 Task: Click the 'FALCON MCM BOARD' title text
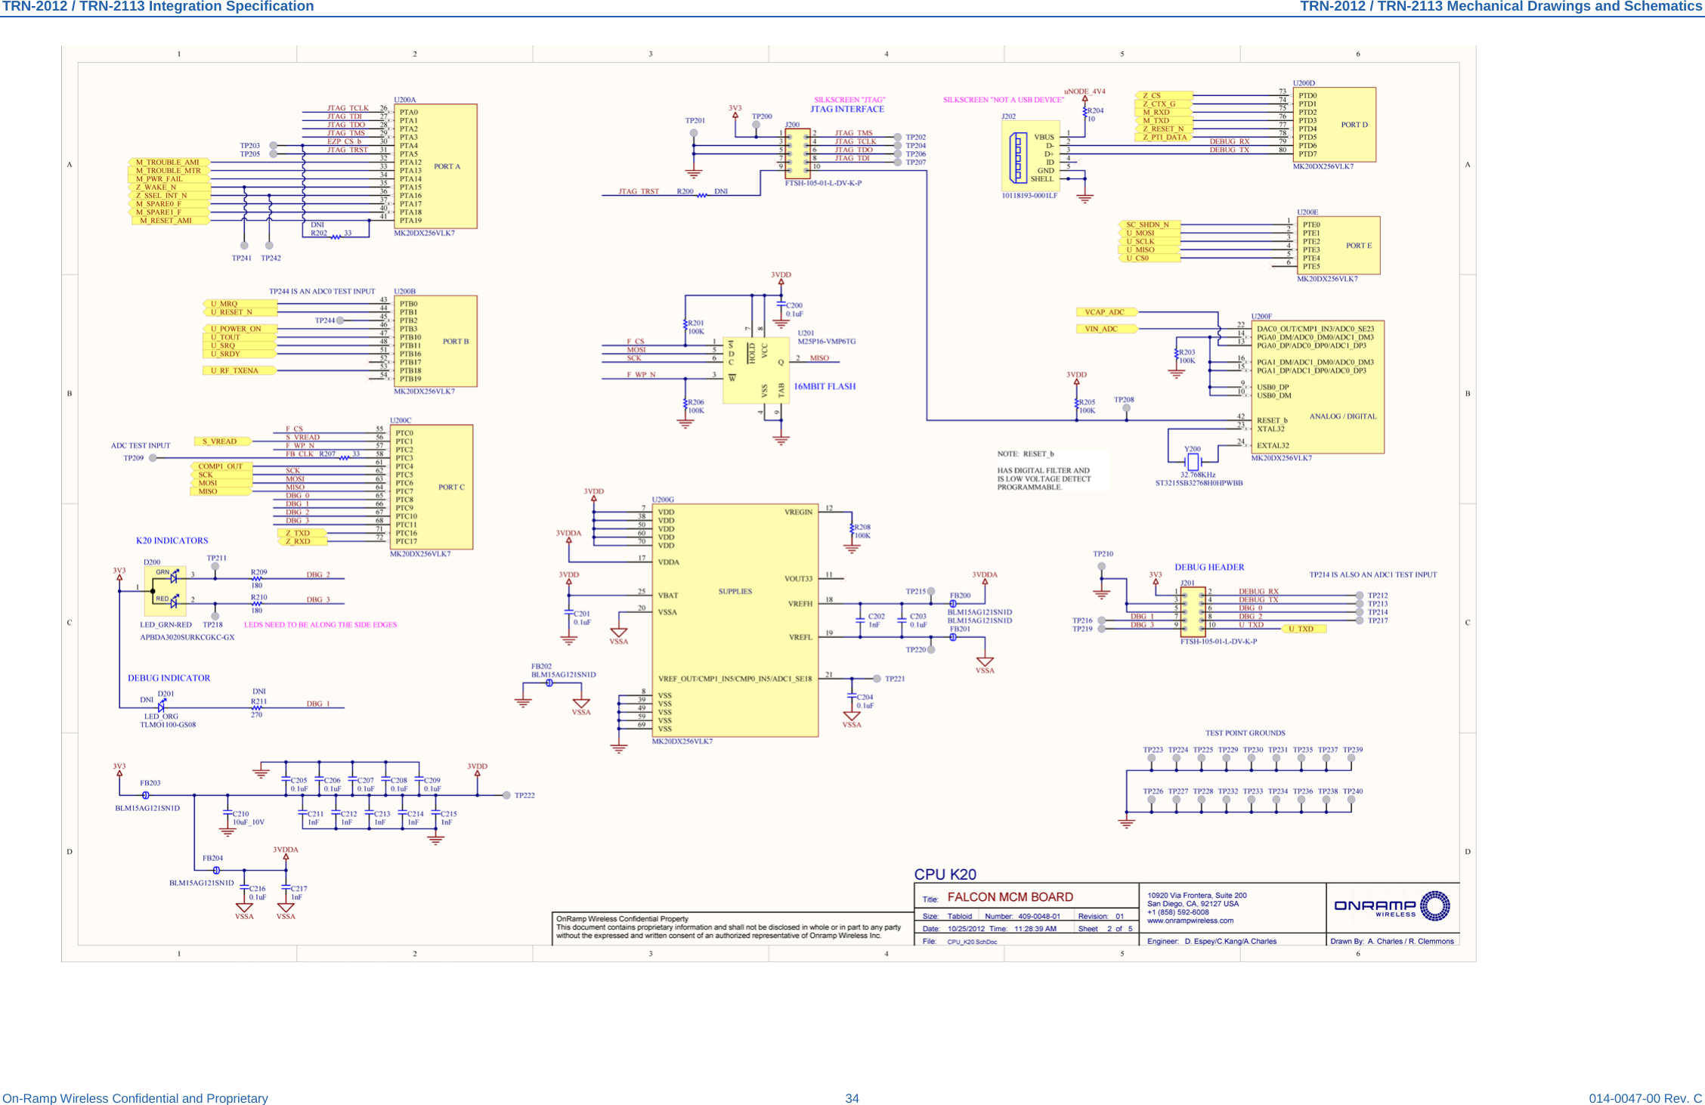coord(1010,897)
